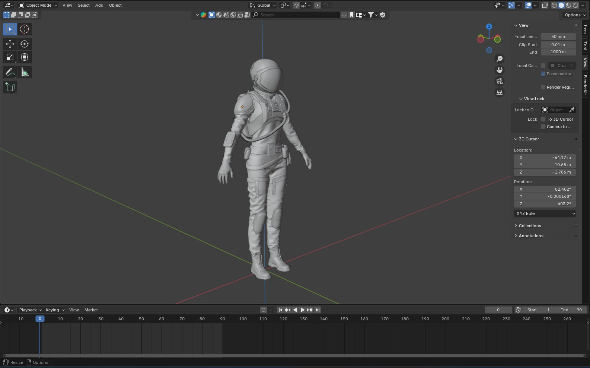Enable Lock To 3D Cursor checkbox
Screen dimensions: 590x368
543,119
